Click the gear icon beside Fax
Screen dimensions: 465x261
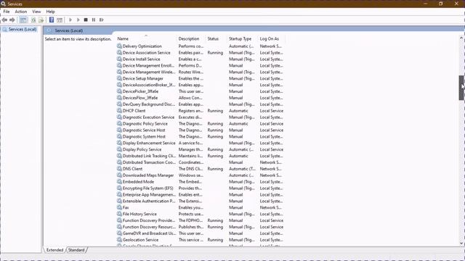[119, 207]
